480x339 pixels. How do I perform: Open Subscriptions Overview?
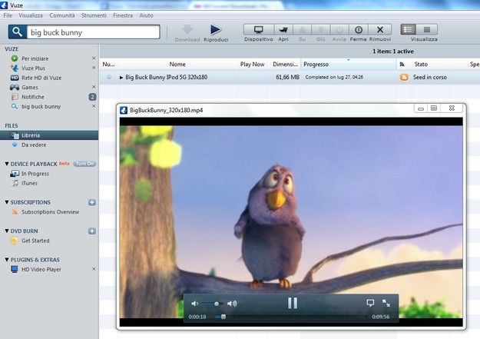(x=50, y=212)
